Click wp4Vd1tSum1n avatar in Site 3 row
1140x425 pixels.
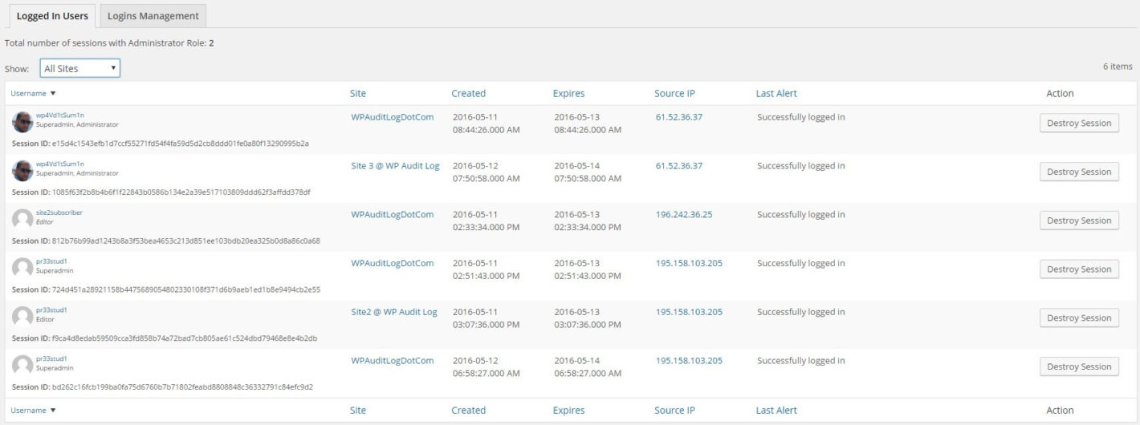tap(22, 171)
